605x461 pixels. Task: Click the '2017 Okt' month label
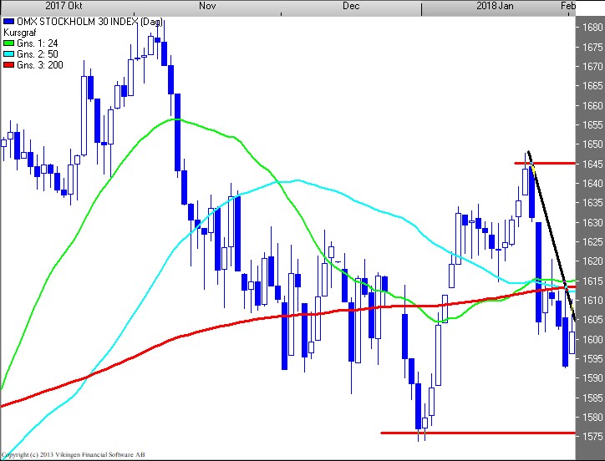[x=51, y=6]
